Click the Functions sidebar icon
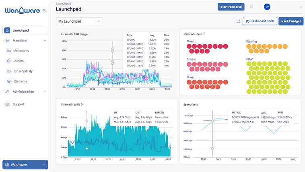The width and height of the screenshot is (305, 172). (x=7, y=41)
